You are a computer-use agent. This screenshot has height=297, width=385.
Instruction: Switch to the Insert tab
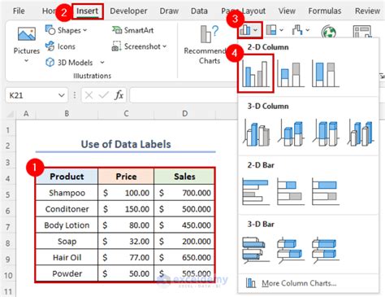click(x=87, y=11)
